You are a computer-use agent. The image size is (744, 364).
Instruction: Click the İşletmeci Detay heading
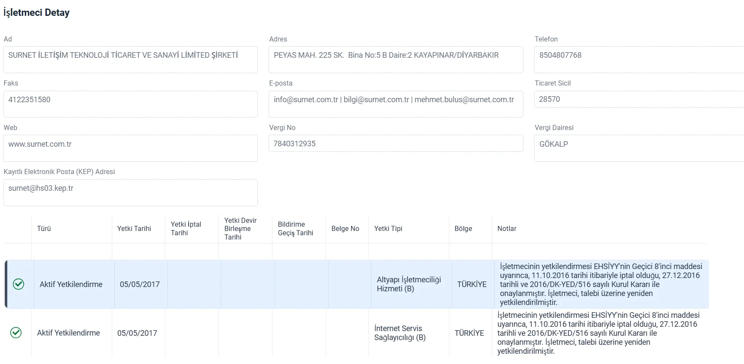[x=36, y=13]
